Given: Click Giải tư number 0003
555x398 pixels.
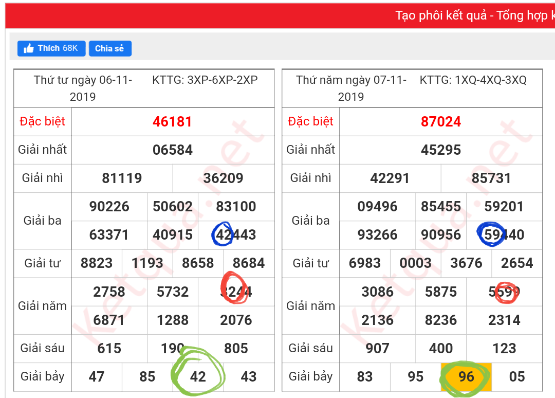Looking at the screenshot, I should pyautogui.click(x=415, y=263).
